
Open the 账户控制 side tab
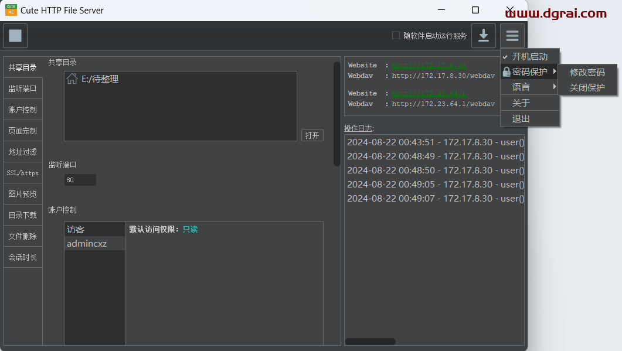pyautogui.click(x=23, y=110)
